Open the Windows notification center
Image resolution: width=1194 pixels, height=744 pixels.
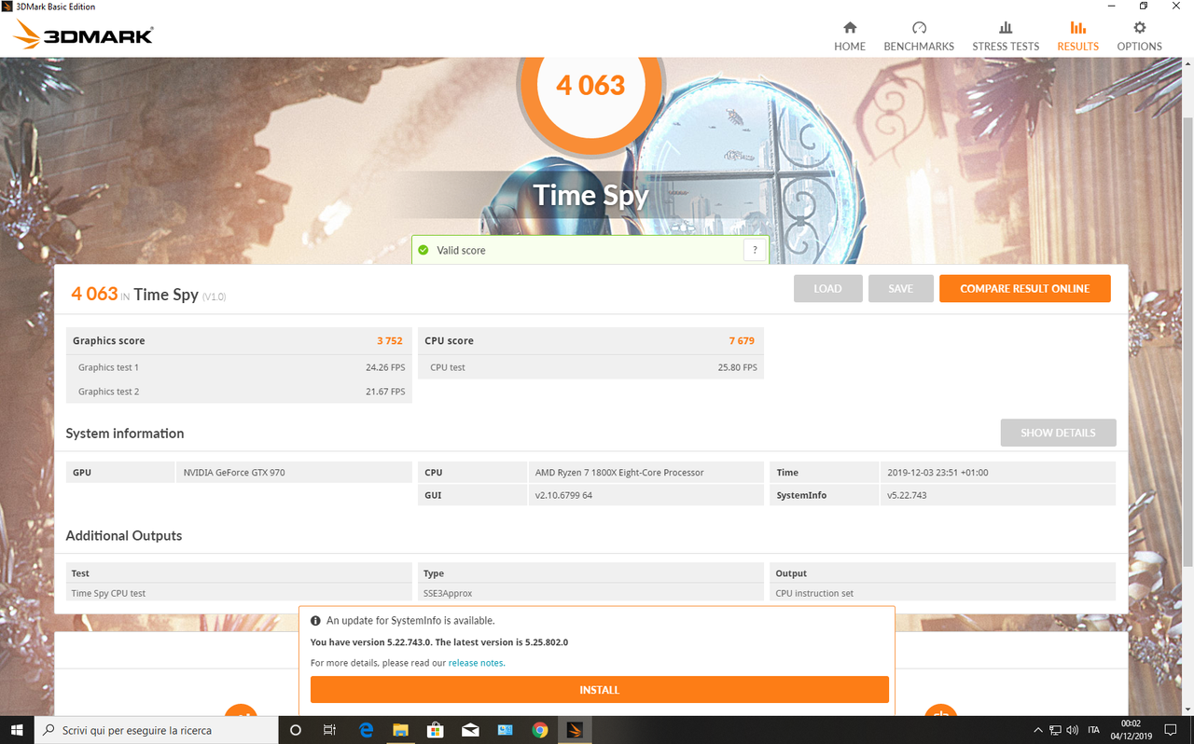1171,730
